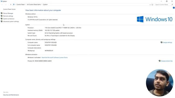Image resolution: width=175 pixels, height=98 pixels.
Task: Click the shield icon next to Change product key
Action: click(159, 61)
